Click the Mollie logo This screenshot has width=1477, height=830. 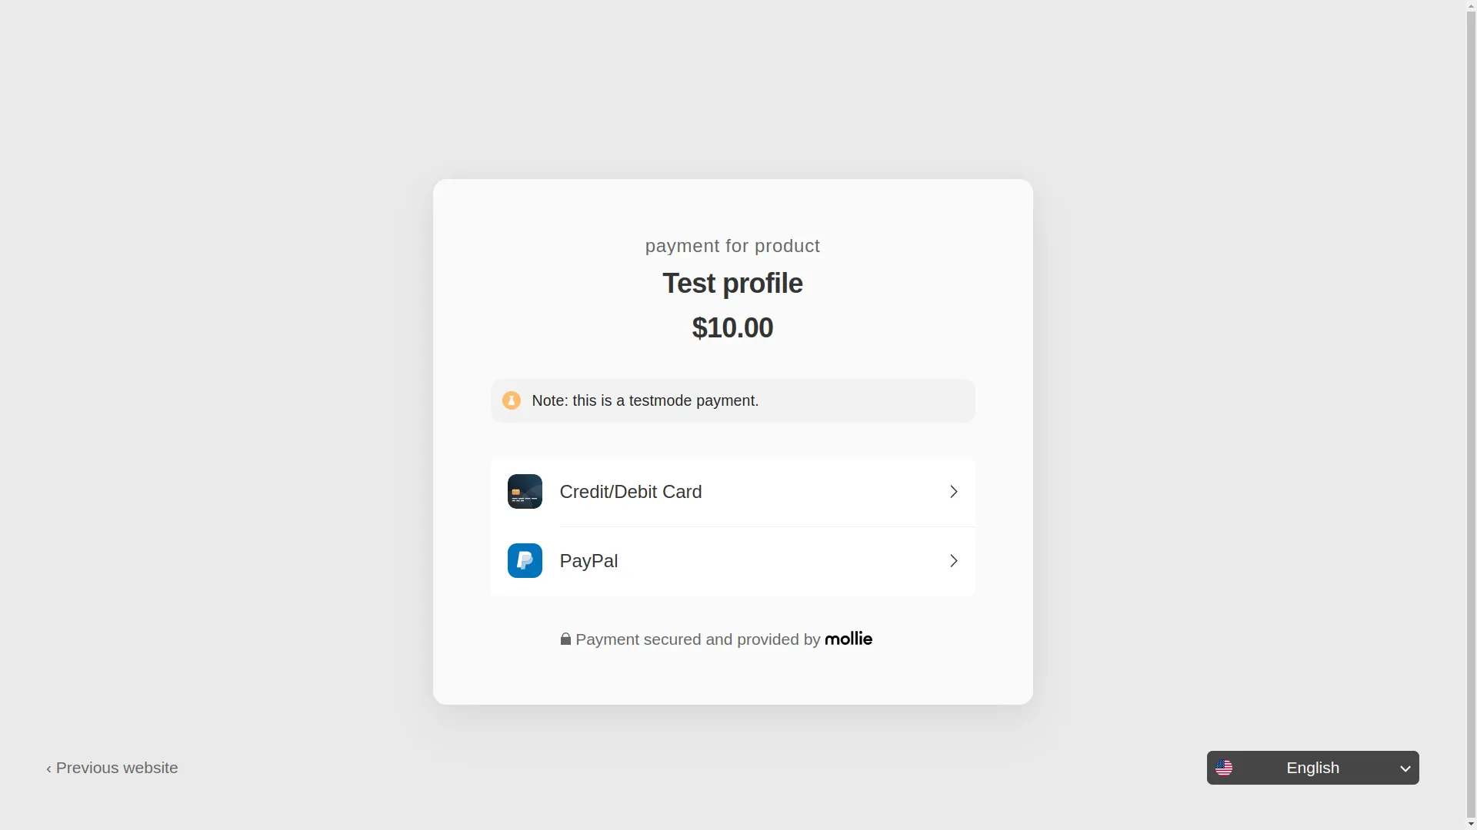pyautogui.click(x=849, y=639)
